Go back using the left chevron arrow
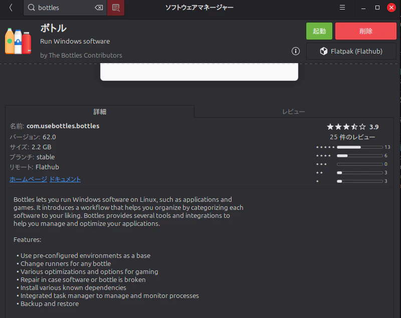The width and height of the screenshot is (401, 318). (11, 8)
